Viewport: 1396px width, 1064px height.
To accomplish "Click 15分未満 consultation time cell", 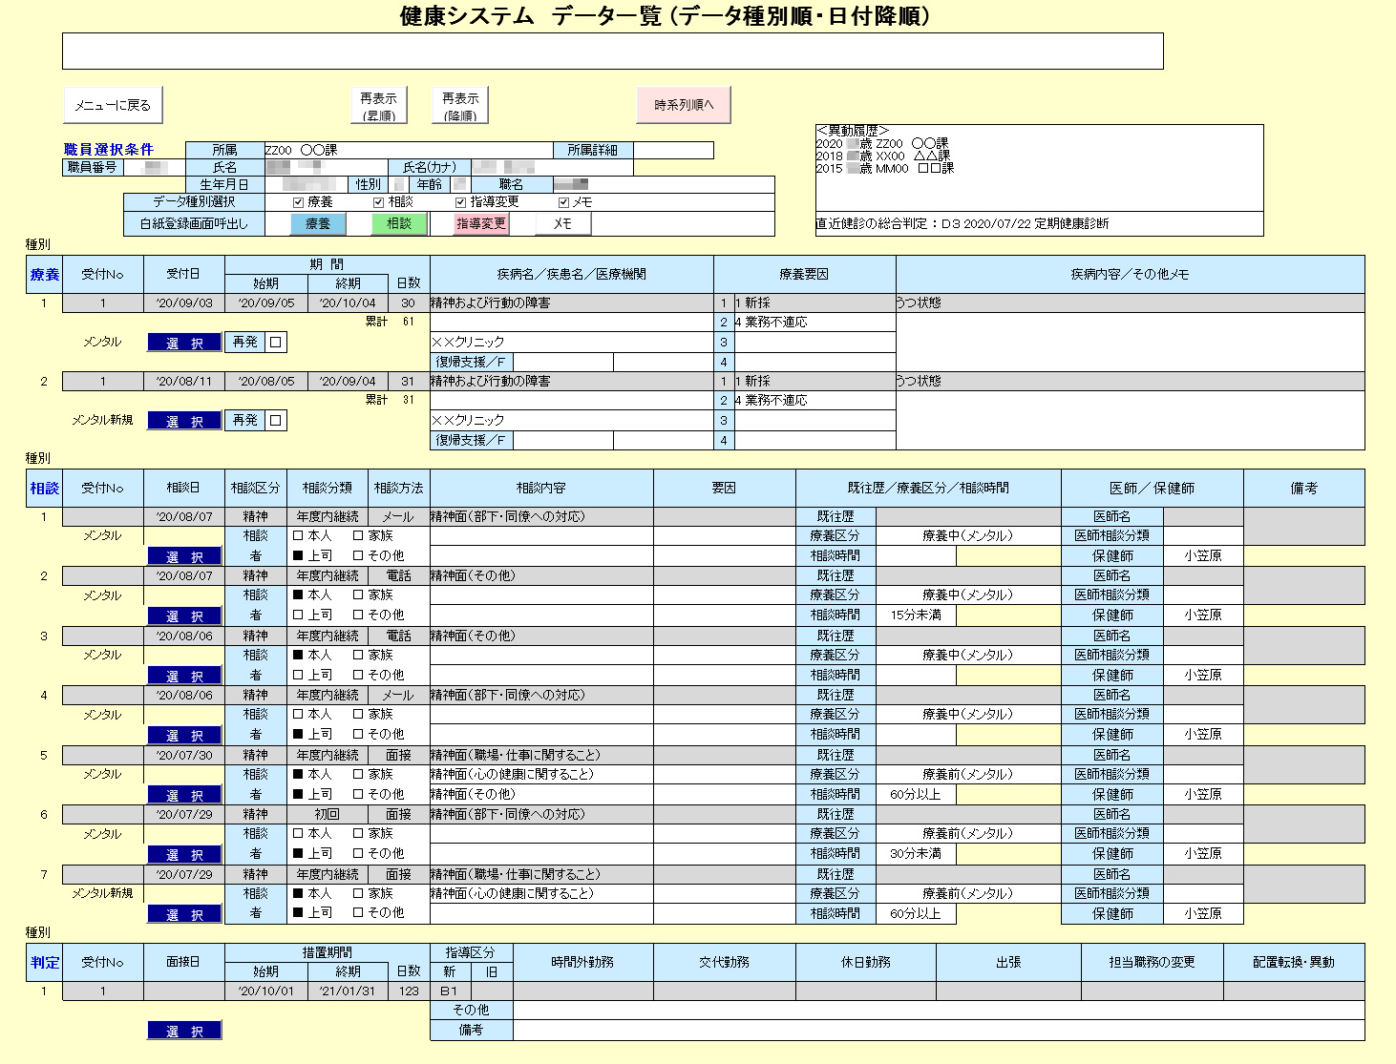I will point(916,615).
